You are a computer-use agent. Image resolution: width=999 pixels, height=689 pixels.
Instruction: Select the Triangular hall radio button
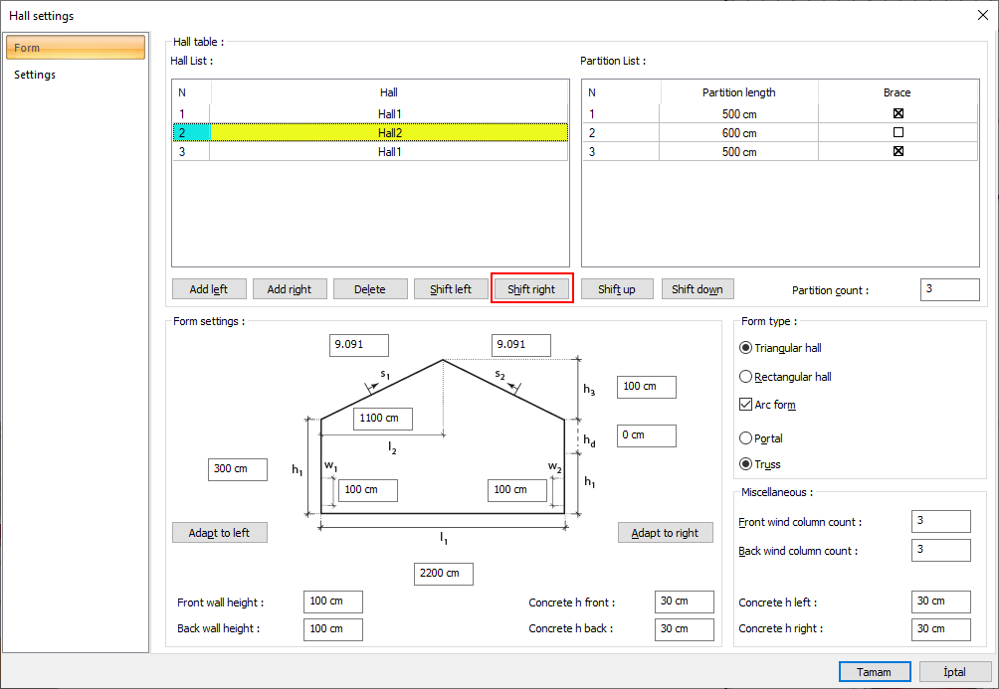point(746,348)
